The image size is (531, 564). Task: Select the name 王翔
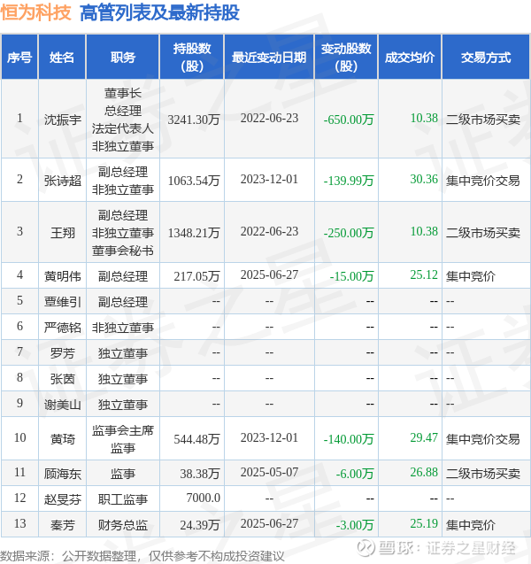(63, 233)
